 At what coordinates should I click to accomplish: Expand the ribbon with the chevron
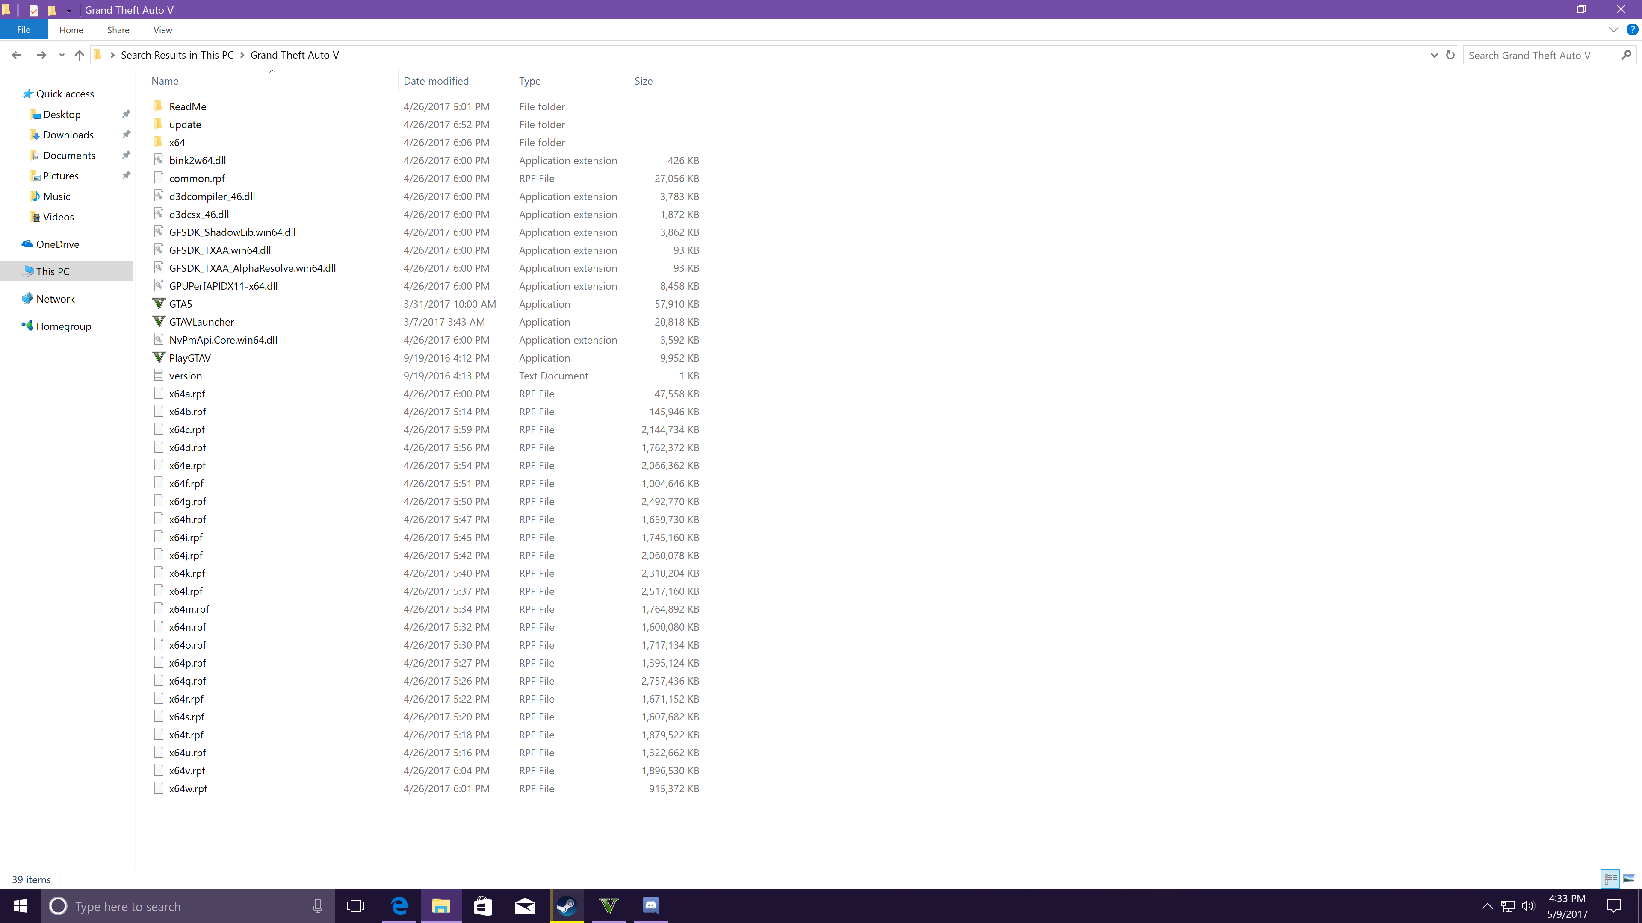pos(1613,29)
